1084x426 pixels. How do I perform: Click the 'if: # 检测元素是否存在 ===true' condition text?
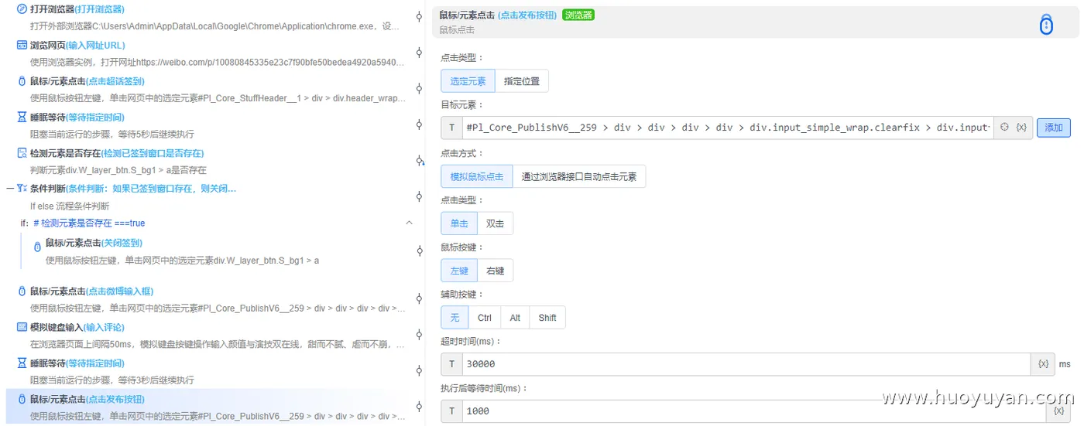coord(83,223)
